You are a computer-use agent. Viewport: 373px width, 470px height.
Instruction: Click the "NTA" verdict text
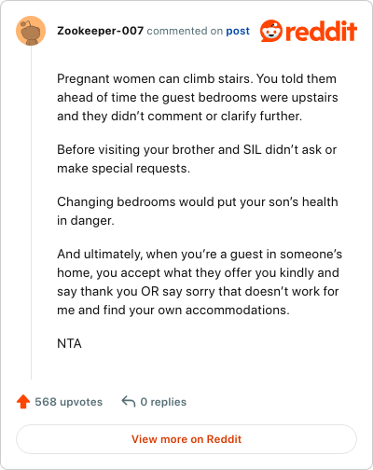69,343
